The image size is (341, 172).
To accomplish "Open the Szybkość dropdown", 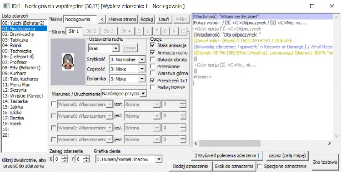I will click(x=142, y=59).
